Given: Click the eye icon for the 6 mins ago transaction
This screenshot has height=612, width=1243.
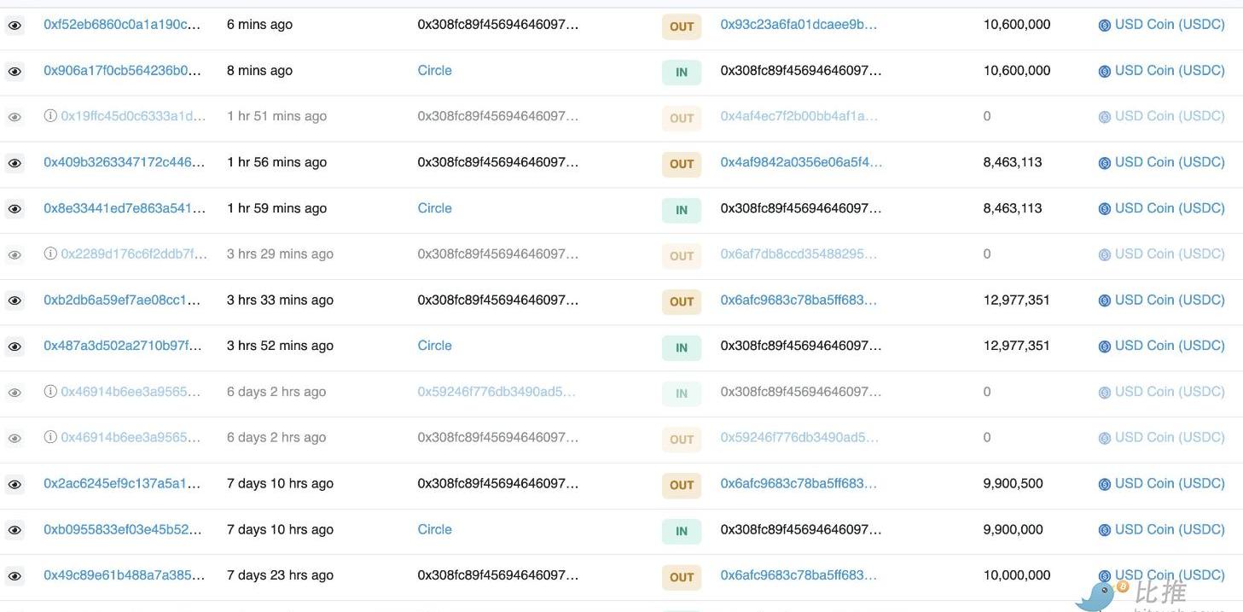Looking at the screenshot, I should click(15, 26).
